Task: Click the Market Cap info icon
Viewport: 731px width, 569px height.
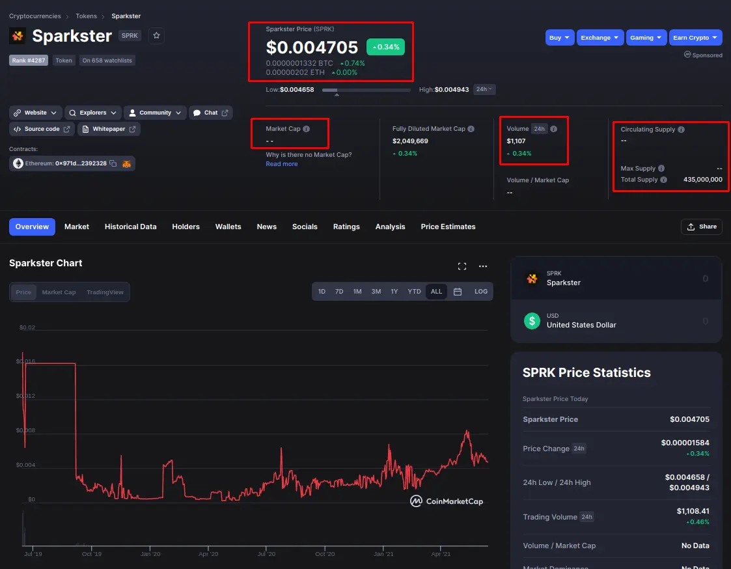Action: click(x=307, y=129)
